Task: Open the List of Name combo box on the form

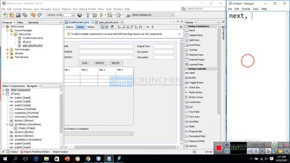Action: point(99,134)
